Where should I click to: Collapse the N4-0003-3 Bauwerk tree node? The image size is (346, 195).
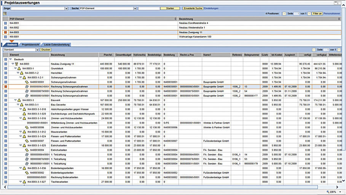[15, 100]
